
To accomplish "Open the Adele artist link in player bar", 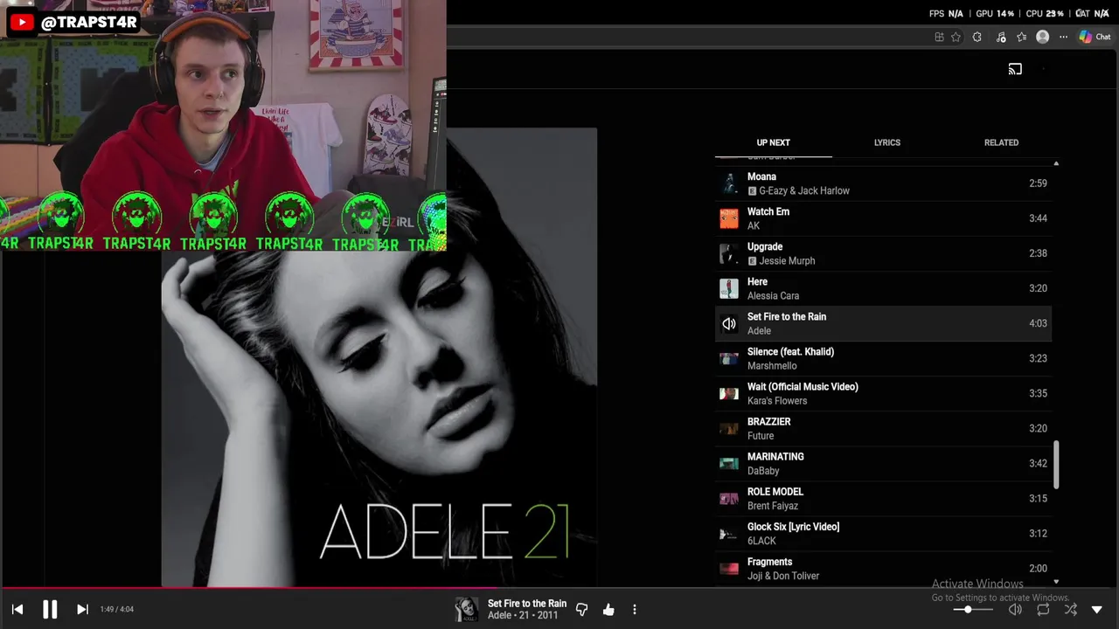I will coord(500,616).
